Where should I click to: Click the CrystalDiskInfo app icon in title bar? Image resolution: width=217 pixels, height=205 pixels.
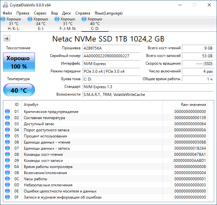(5, 5)
